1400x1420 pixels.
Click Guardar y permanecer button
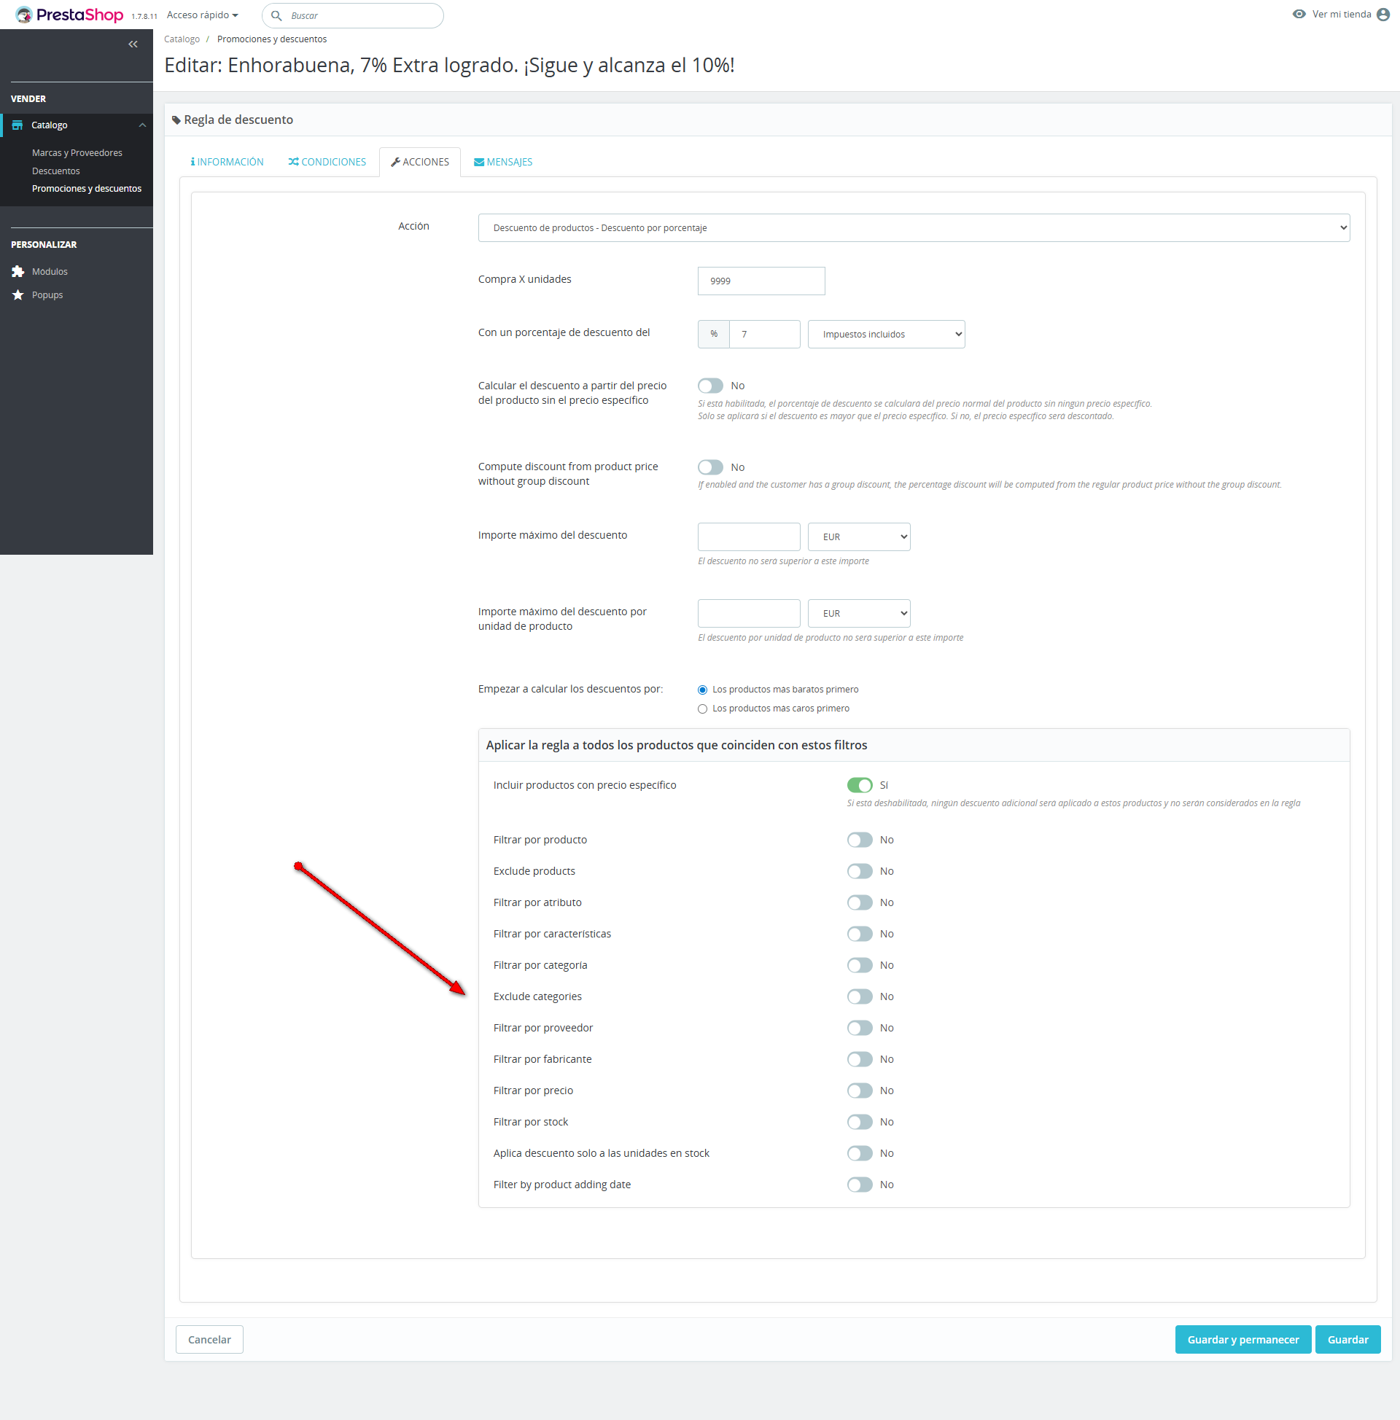pos(1242,1339)
